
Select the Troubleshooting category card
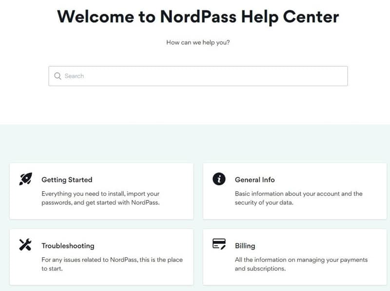coord(101,257)
